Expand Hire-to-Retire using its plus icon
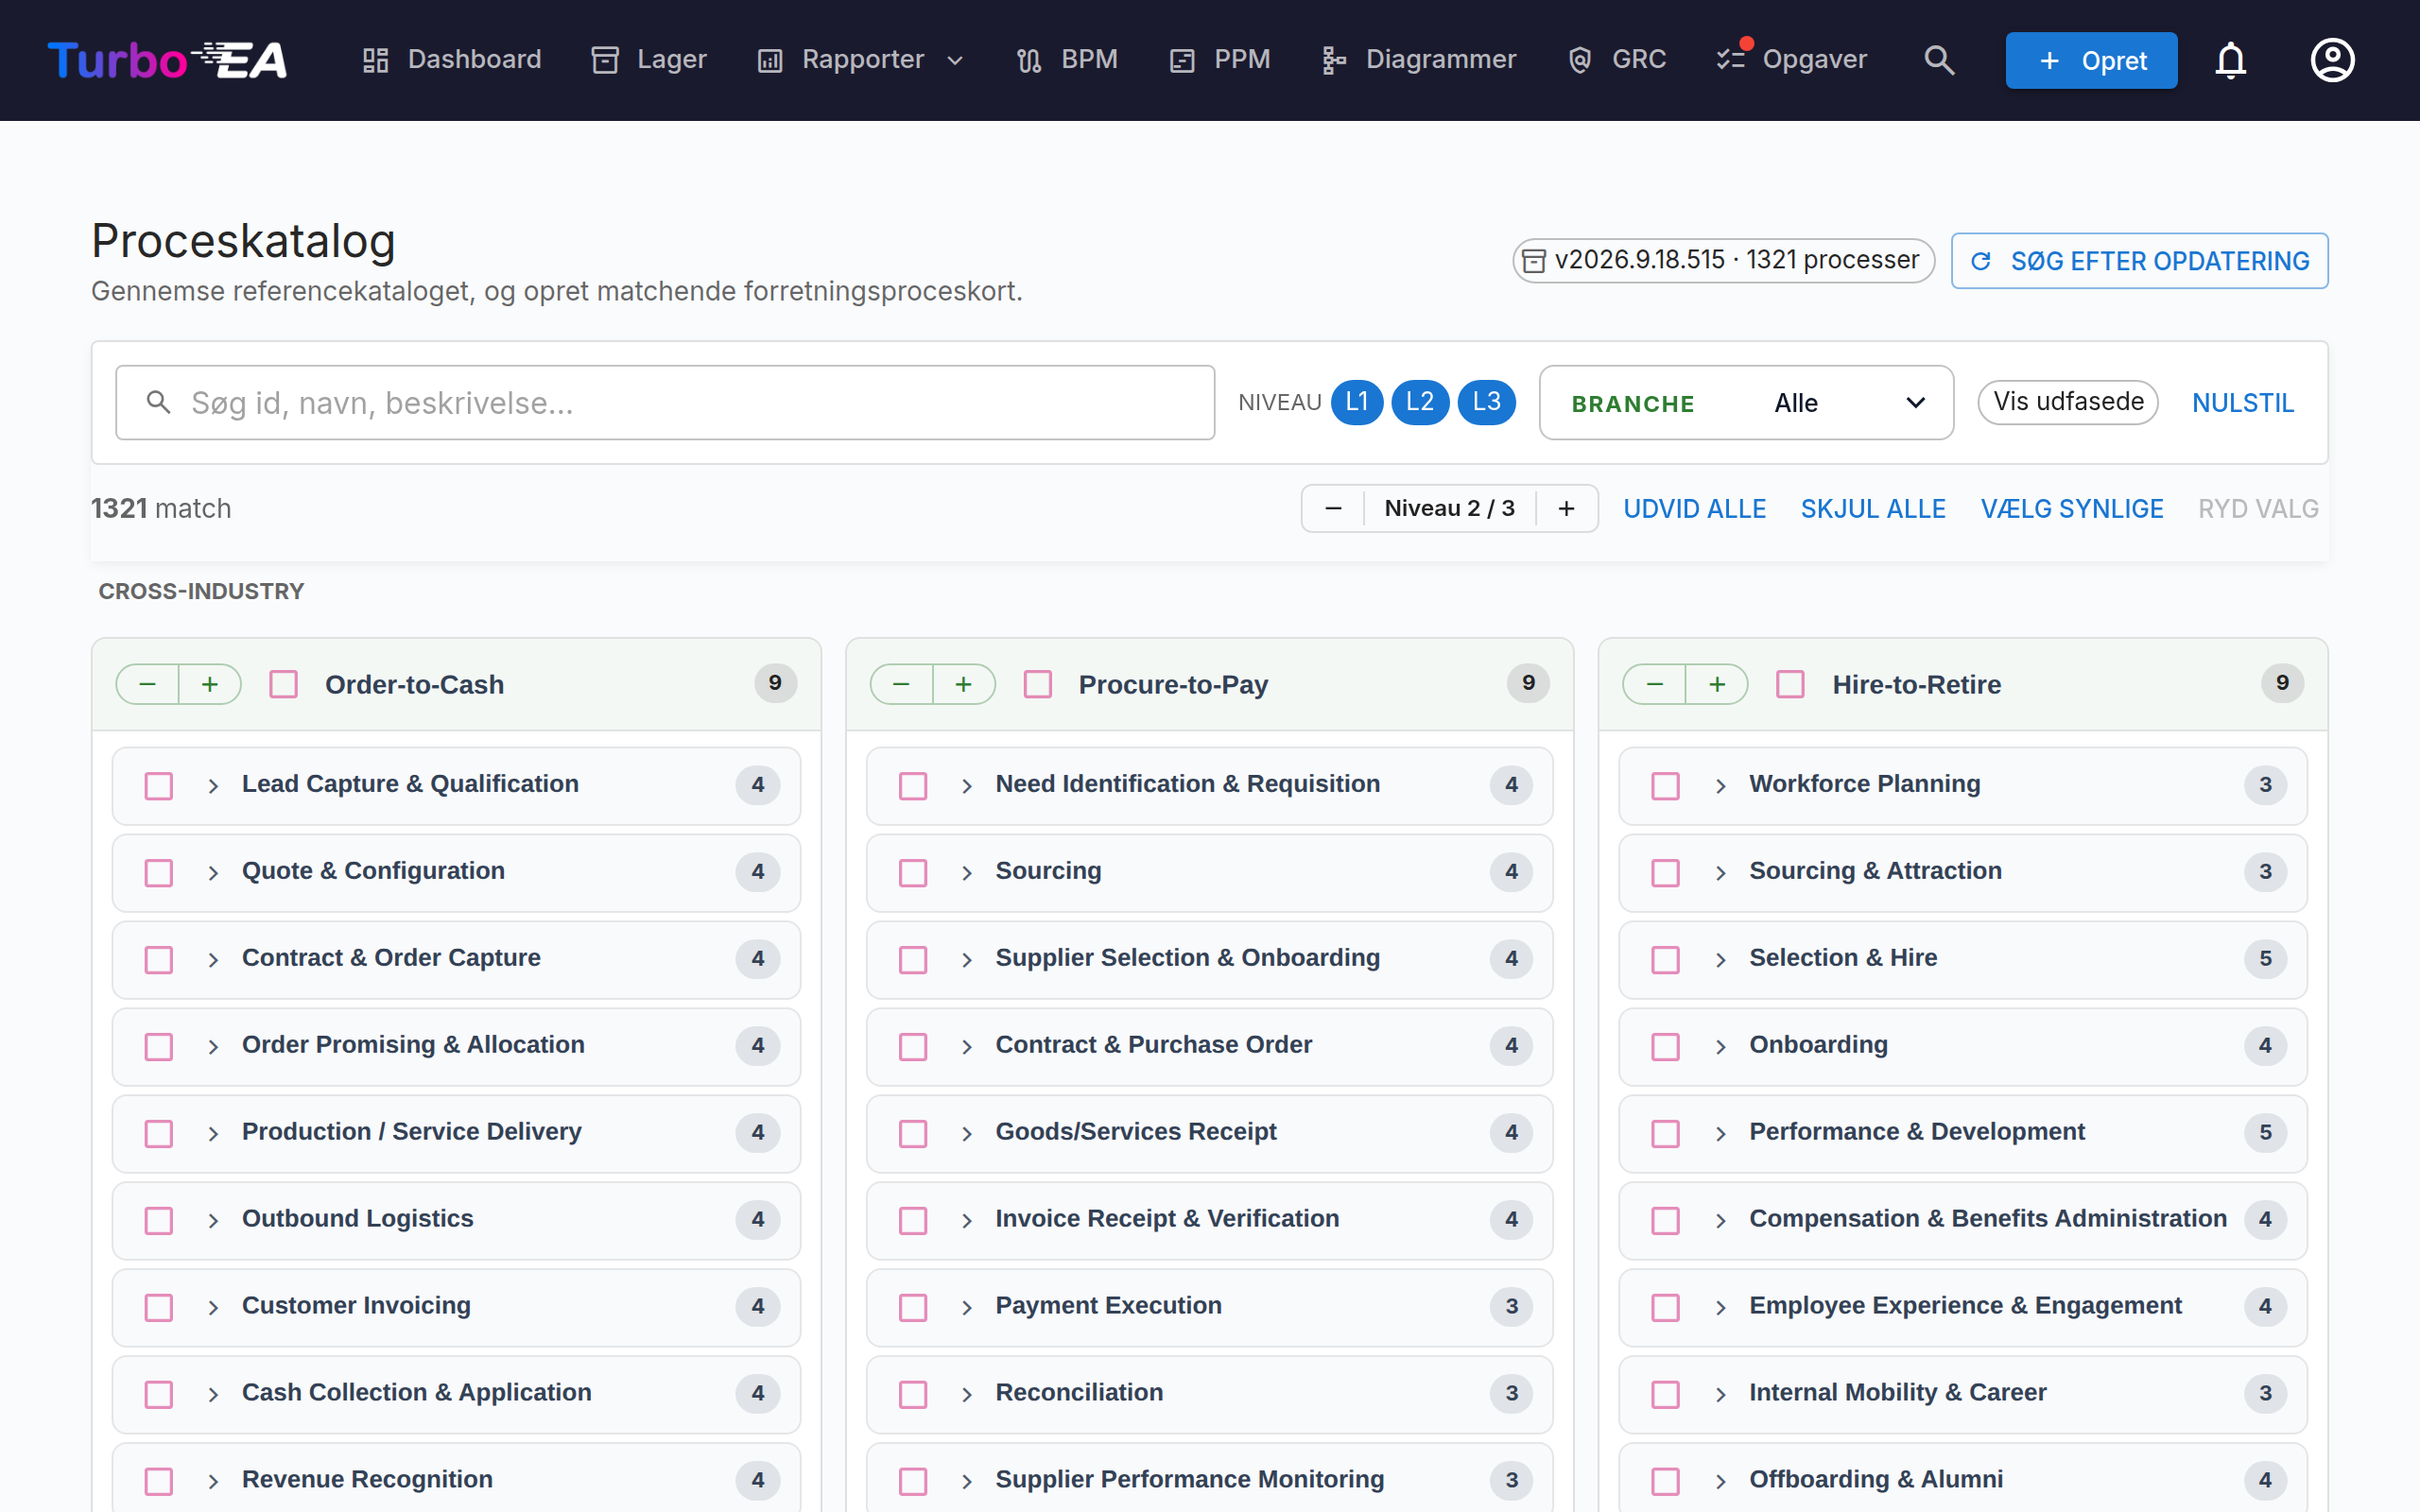This screenshot has height=1512, width=2420. point(1717,684)
